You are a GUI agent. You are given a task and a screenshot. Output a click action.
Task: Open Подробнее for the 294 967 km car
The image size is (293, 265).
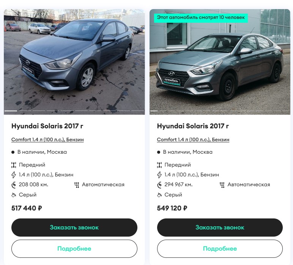[x=220, y=249]
